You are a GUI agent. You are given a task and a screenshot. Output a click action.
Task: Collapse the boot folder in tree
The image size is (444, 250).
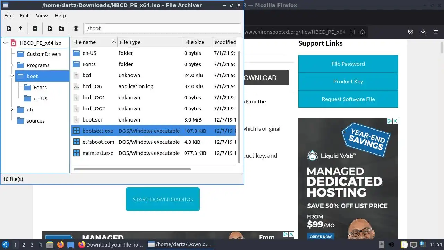[12, 76]
